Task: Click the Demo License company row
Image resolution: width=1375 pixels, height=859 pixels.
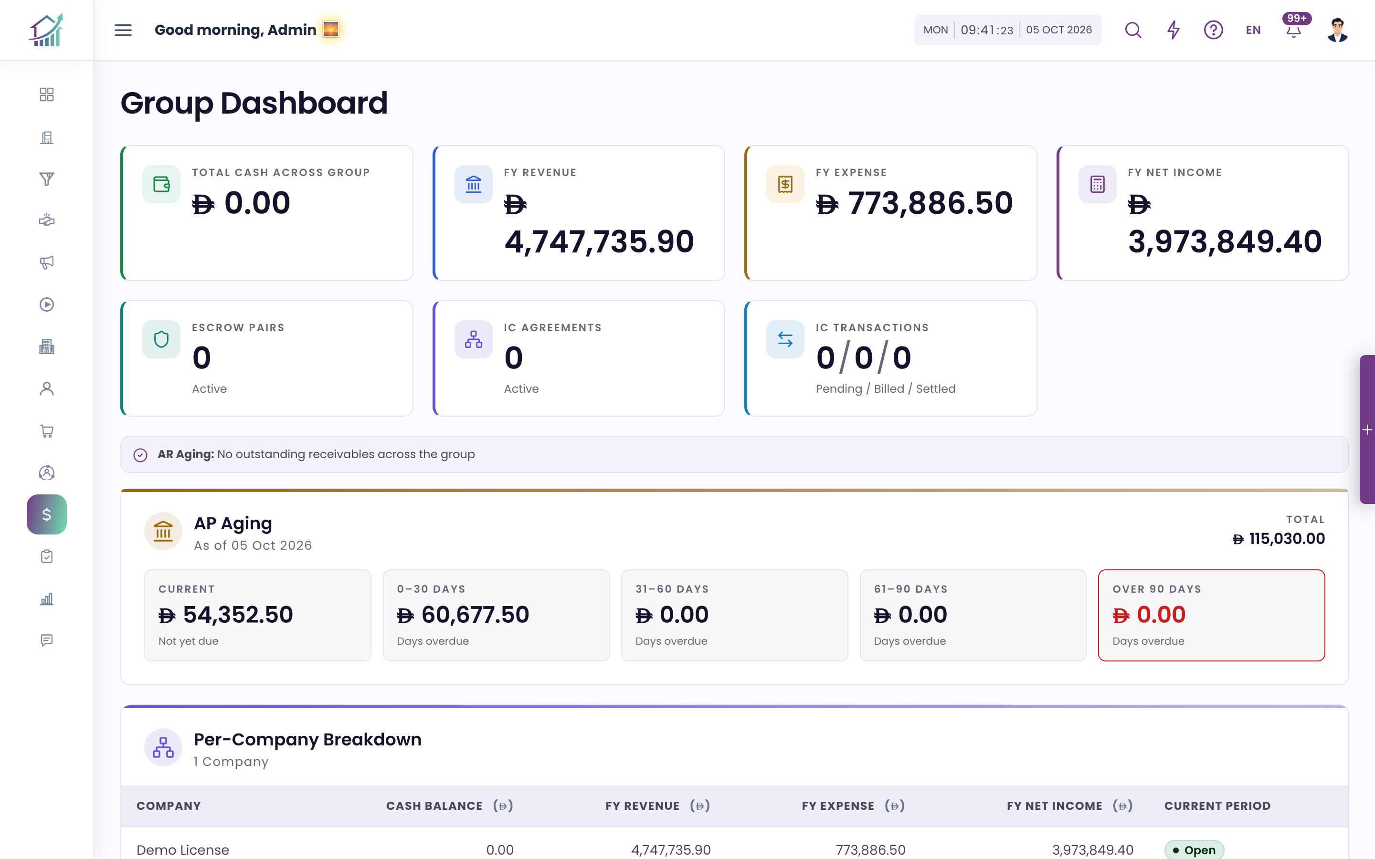Action: click(734, 849)
